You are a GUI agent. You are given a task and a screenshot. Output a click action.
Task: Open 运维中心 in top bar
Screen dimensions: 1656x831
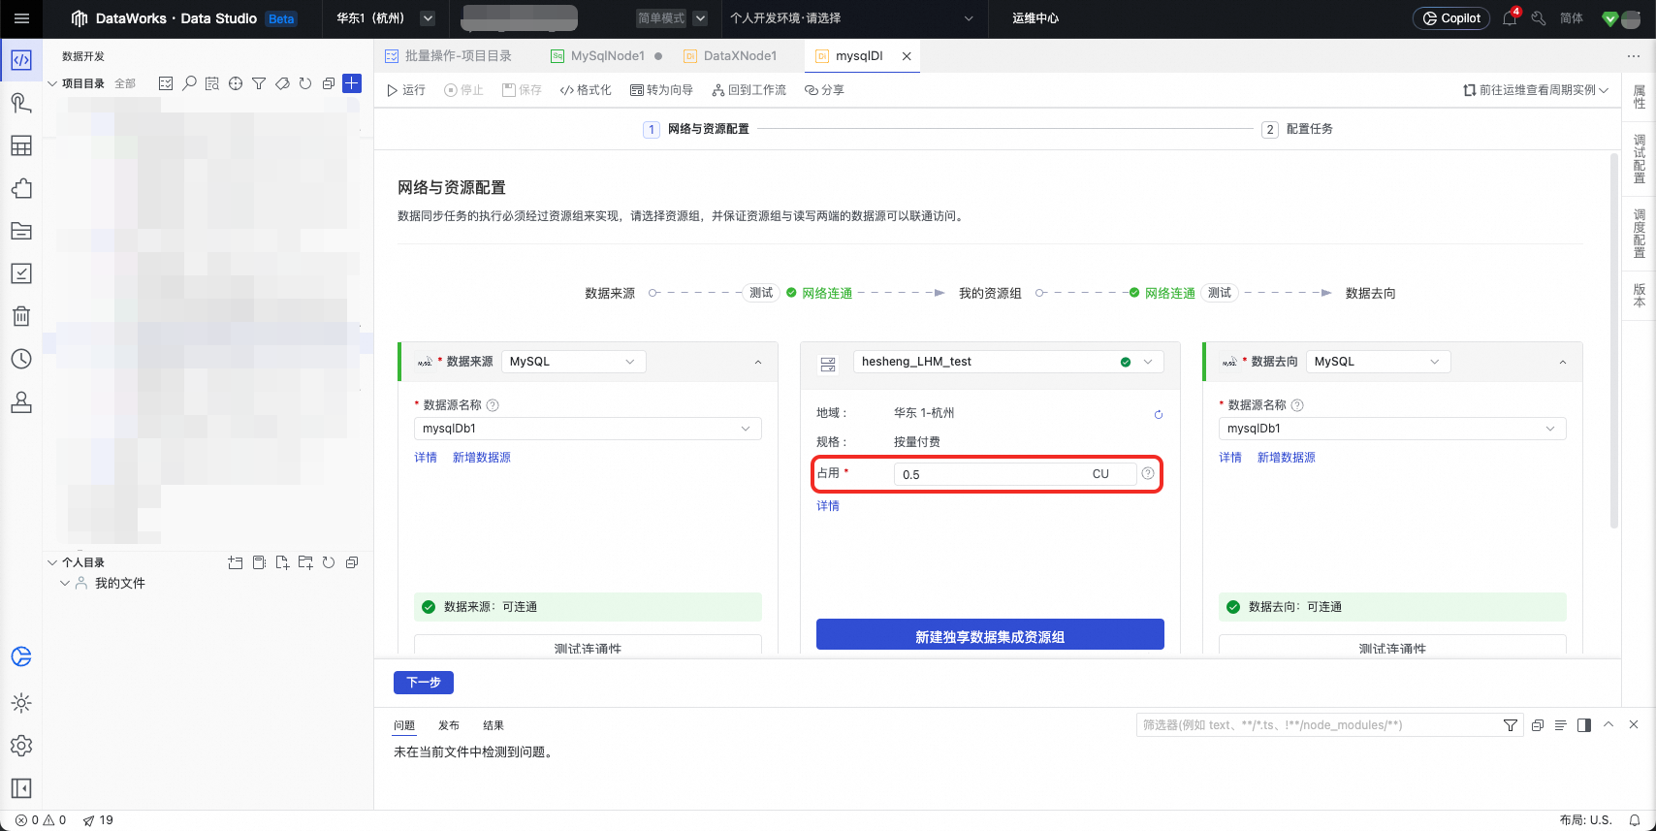(x=1035, y=18)
